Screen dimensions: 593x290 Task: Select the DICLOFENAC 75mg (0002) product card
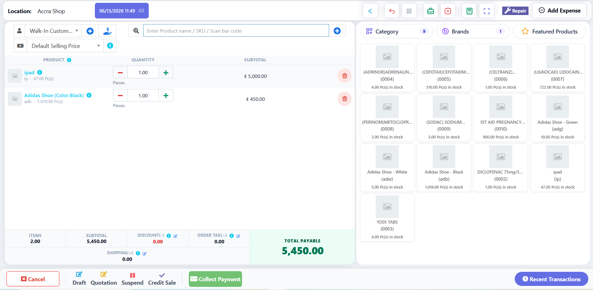501,168
